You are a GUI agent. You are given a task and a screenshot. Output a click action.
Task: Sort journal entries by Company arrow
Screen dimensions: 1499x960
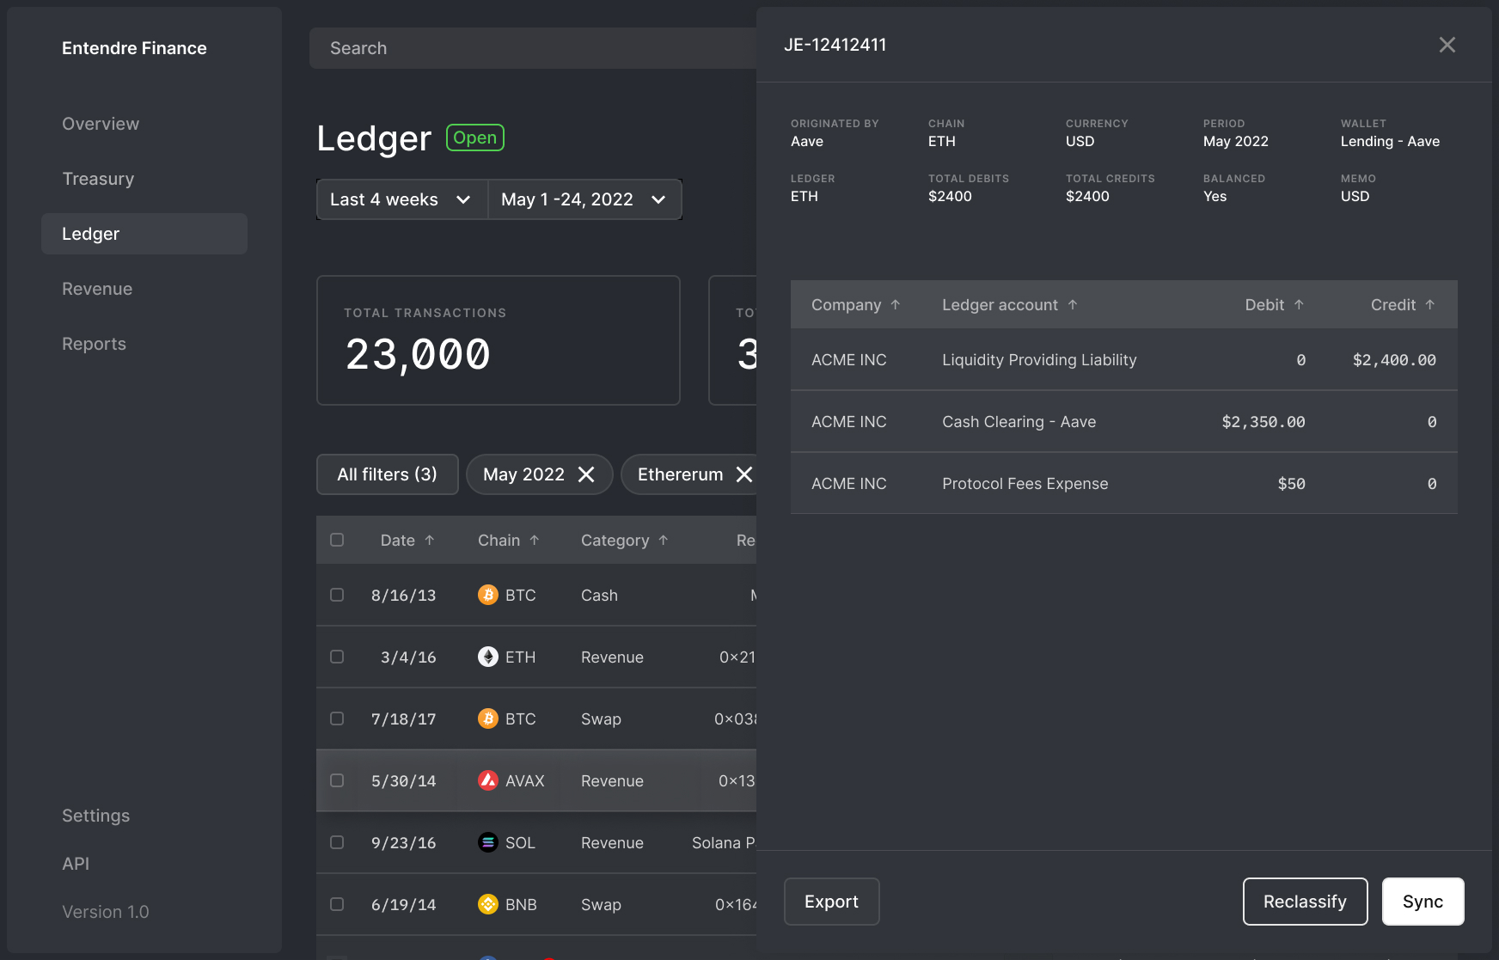pyautogui.click(x=896, y=304)
